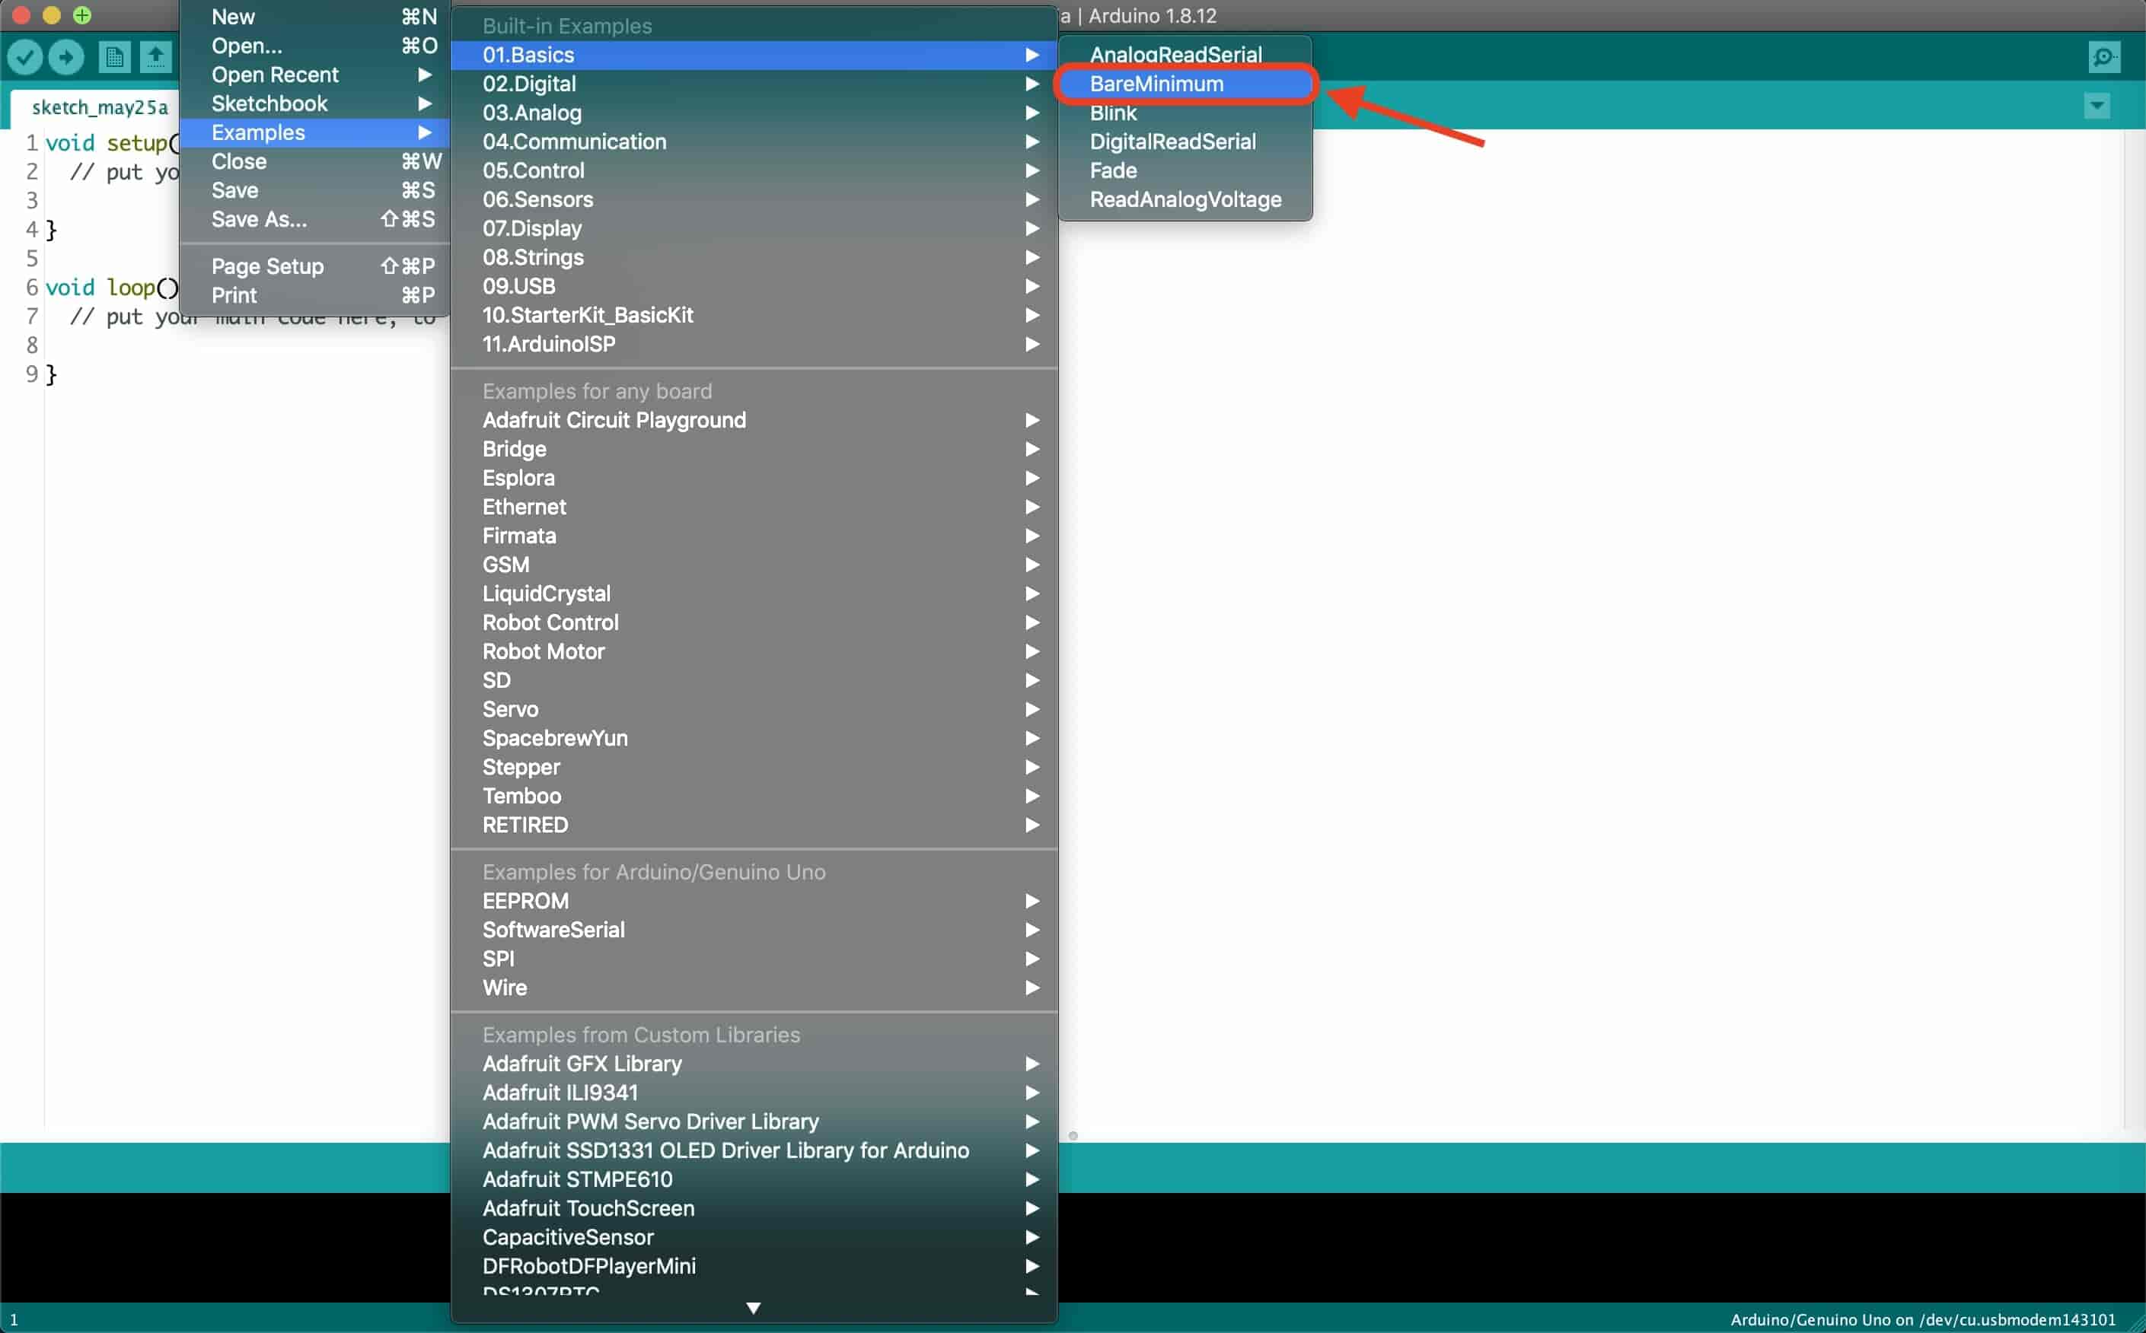
Task: Click the Verify checkmark toolbar icon
Action: pos(24,57)
